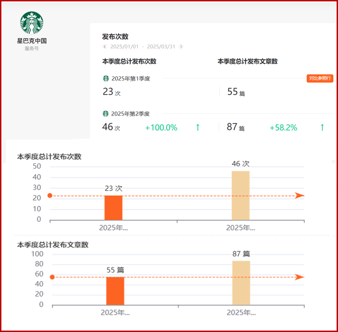Click the 87 篇 label above the beige bar
Screen dimensions: 338x332
(241, 254)
